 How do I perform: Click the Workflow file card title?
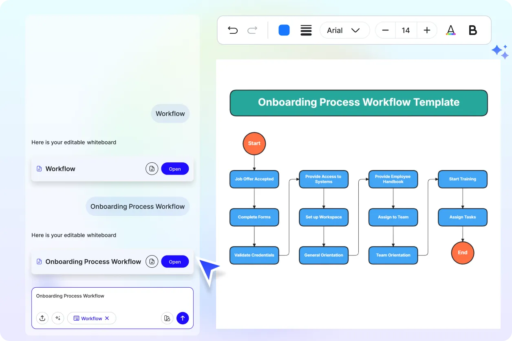[x=60, y=169]
